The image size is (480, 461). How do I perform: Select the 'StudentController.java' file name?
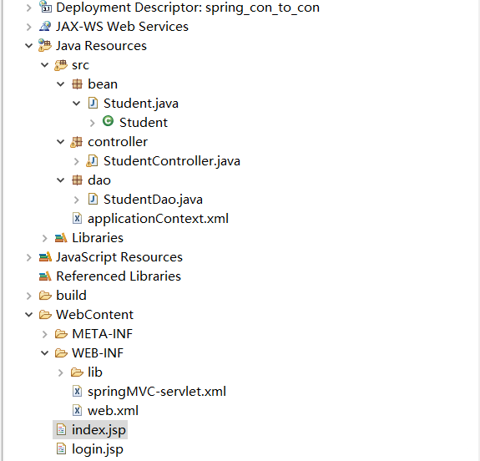click(x=172, y=161)
